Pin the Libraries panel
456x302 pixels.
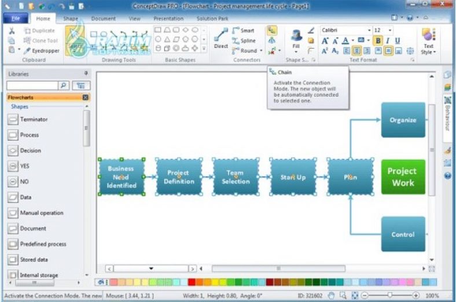pyautogui.click(x=86, y=73)
